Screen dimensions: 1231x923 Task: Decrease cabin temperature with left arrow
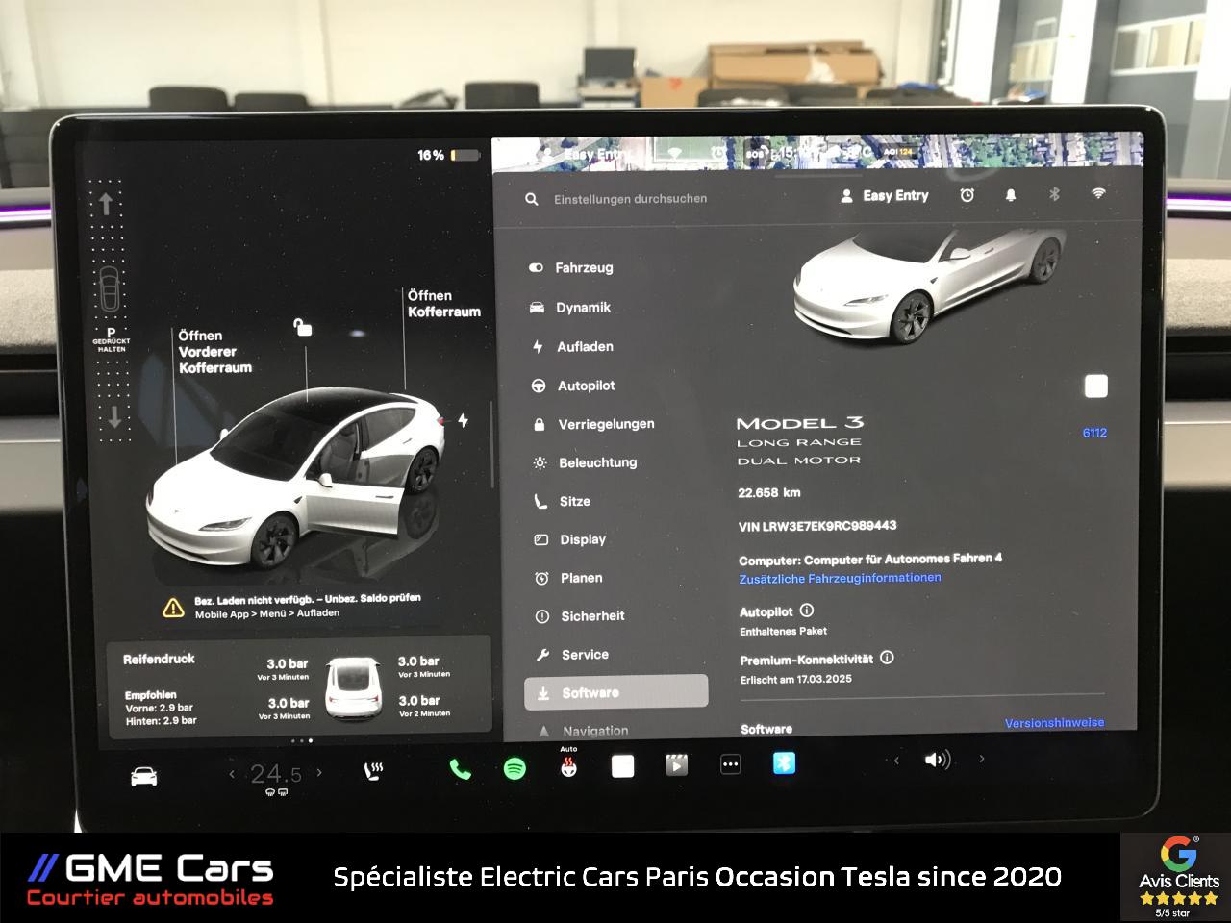[231, 773]
